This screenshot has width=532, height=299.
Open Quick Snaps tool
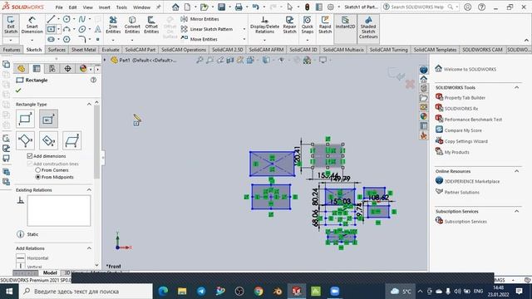tap(308, 25)
